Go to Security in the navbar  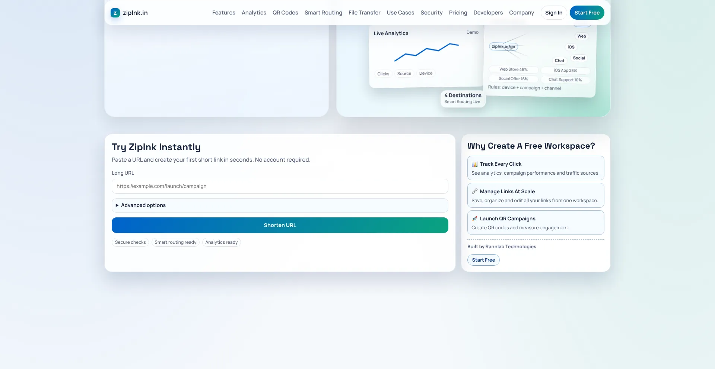pyautogui.click(x=432, y=13)
